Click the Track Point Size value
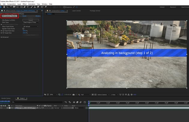The image size is (189, 122). pos(25,31)
